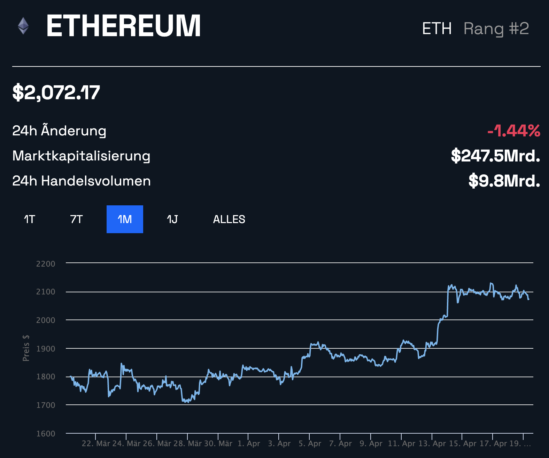
Task: Show the 1J yearly chart
Action: click(x=172, y=219)
